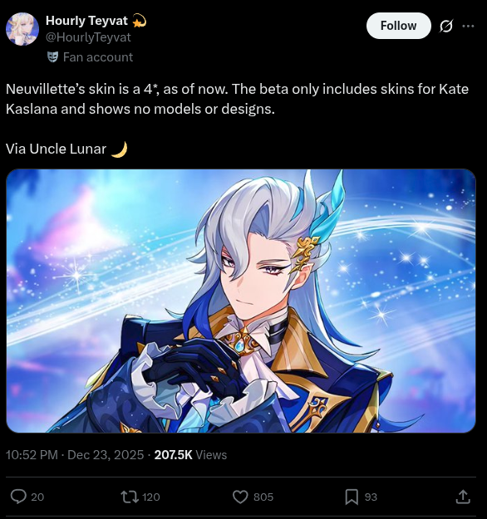
Task: Bookmark this post
Action: pos(352,497)
